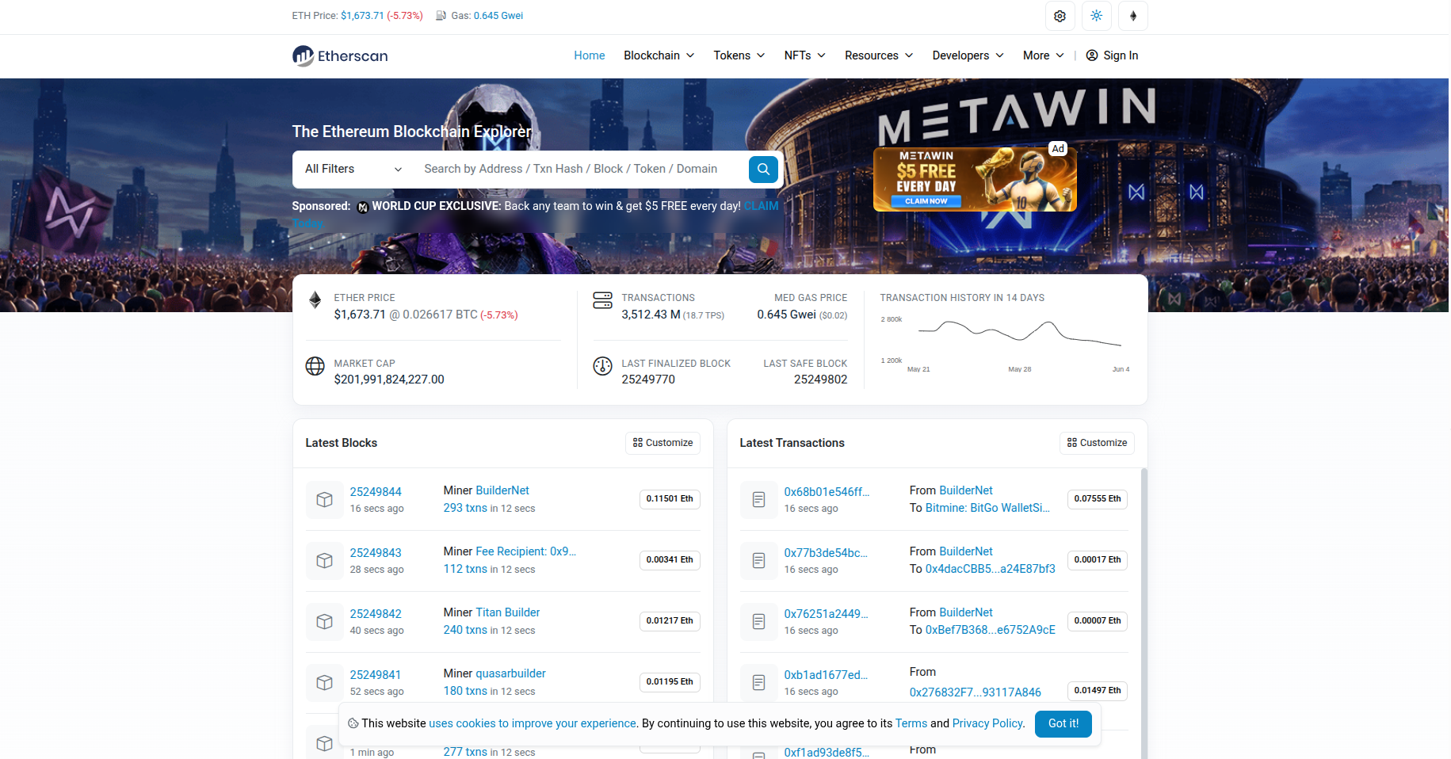
Task: Open block 25249843
Action: pos(376,553)
